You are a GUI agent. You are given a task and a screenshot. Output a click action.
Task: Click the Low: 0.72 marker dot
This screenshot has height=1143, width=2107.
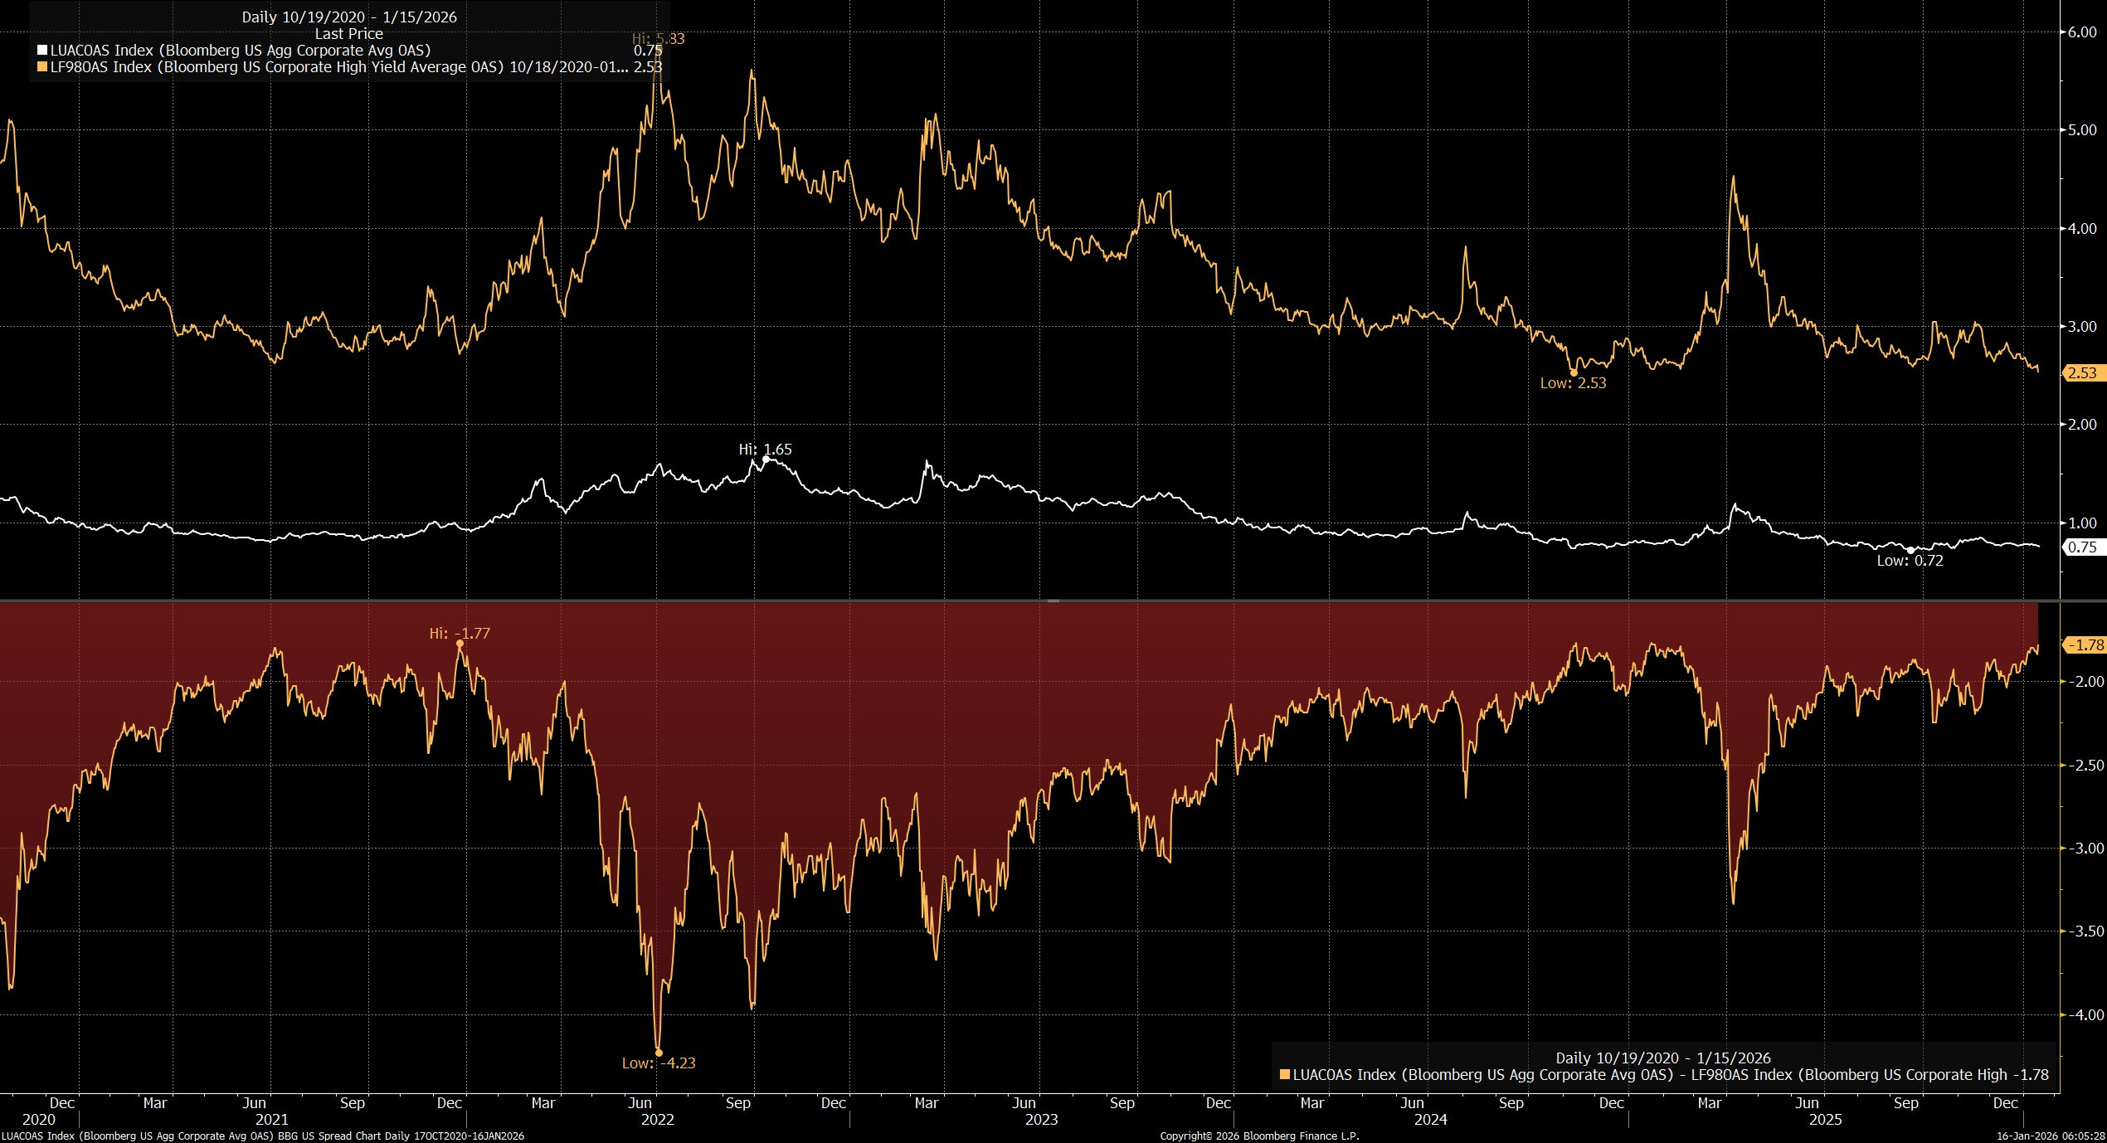(1910, 551)
